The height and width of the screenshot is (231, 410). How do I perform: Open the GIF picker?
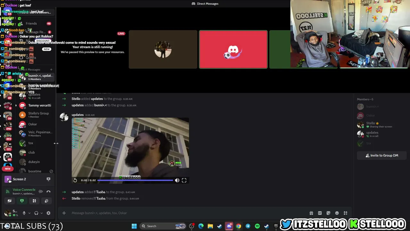click(x=320, y=213)
